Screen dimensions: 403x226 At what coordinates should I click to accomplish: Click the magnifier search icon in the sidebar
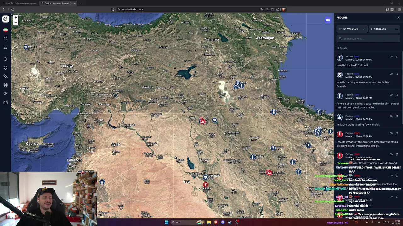[x=5, y=59]
